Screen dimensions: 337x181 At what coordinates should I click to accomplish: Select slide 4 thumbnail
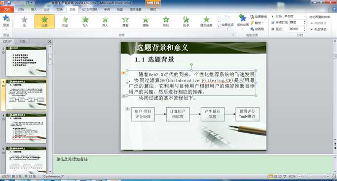tap(26, 128)
